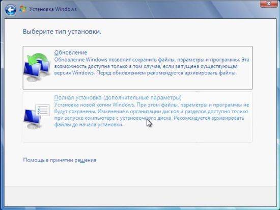
Task: Close the Установка Windows window
Action: (x=268, y=4)
